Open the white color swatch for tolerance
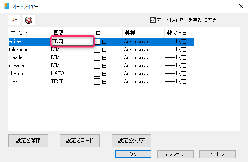 click(97, 50)
